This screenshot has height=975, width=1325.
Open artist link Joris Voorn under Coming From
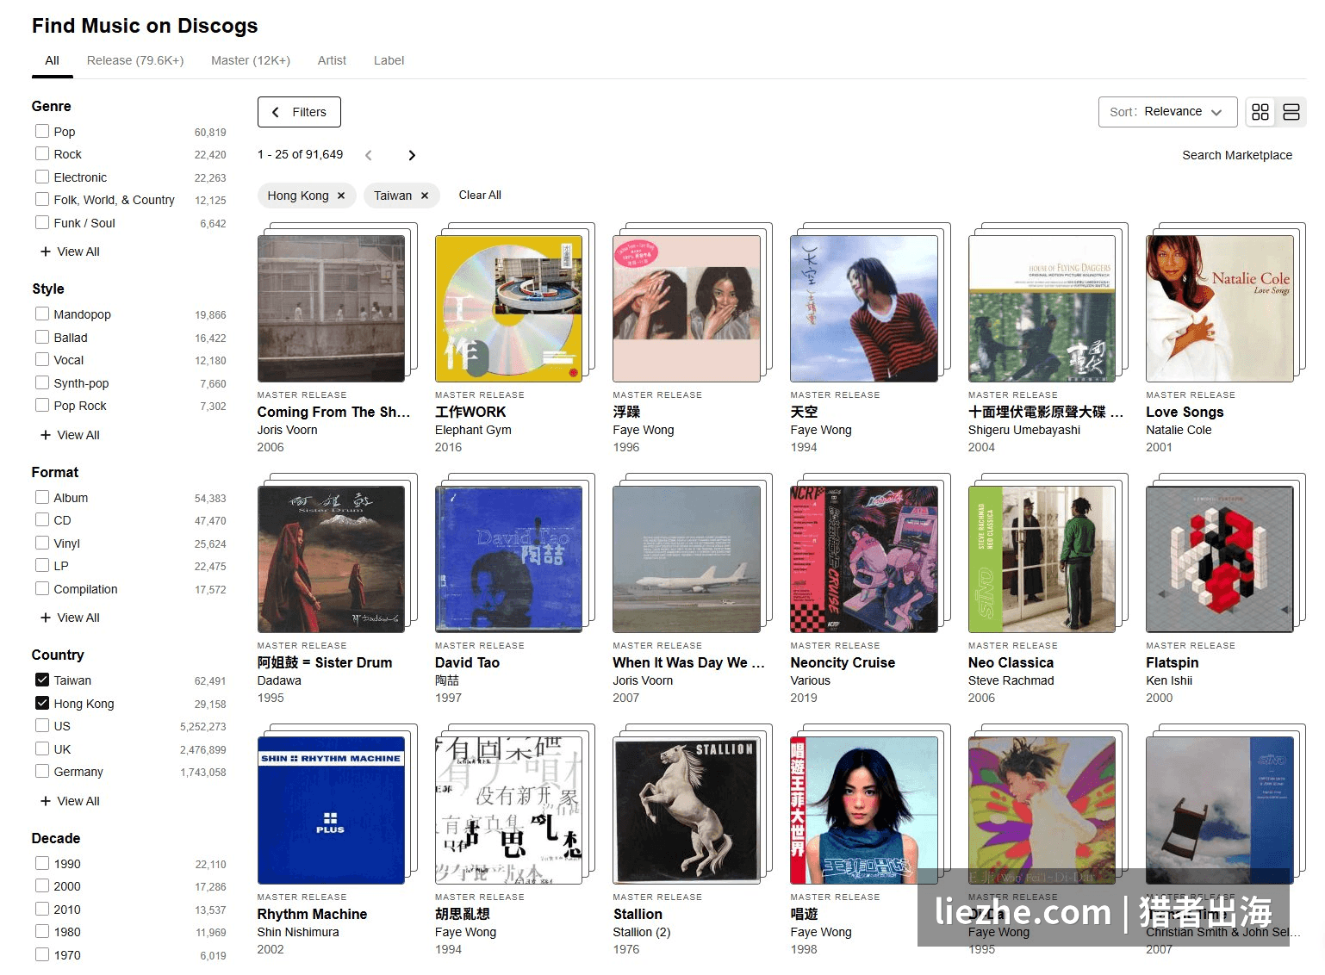287,430
